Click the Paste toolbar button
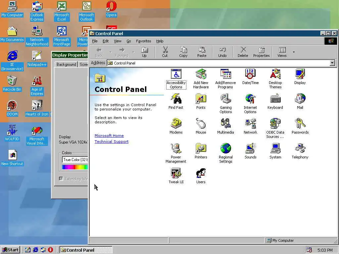The image size is (339, 254). click(202, 52)
